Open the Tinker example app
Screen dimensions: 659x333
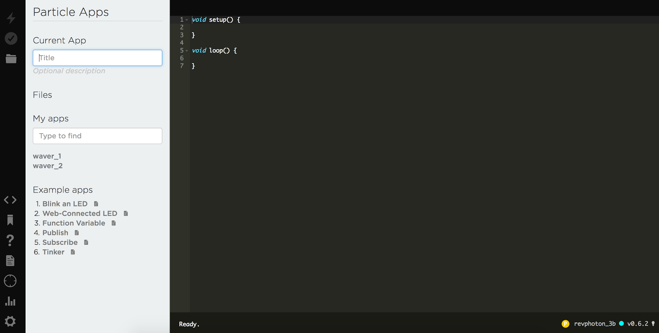54,252
